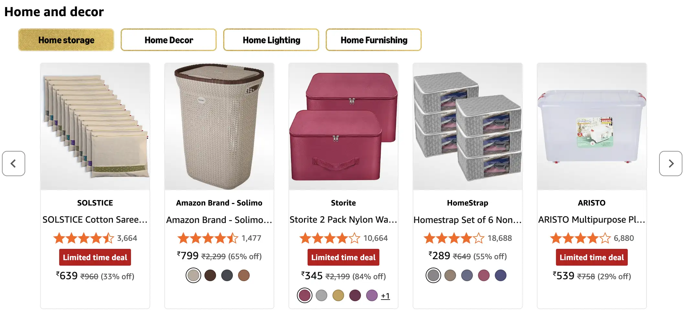Pick gold Storite organizer color
Image resolution: width=685 pixels, height=318 pixels.
pos(338,295)
